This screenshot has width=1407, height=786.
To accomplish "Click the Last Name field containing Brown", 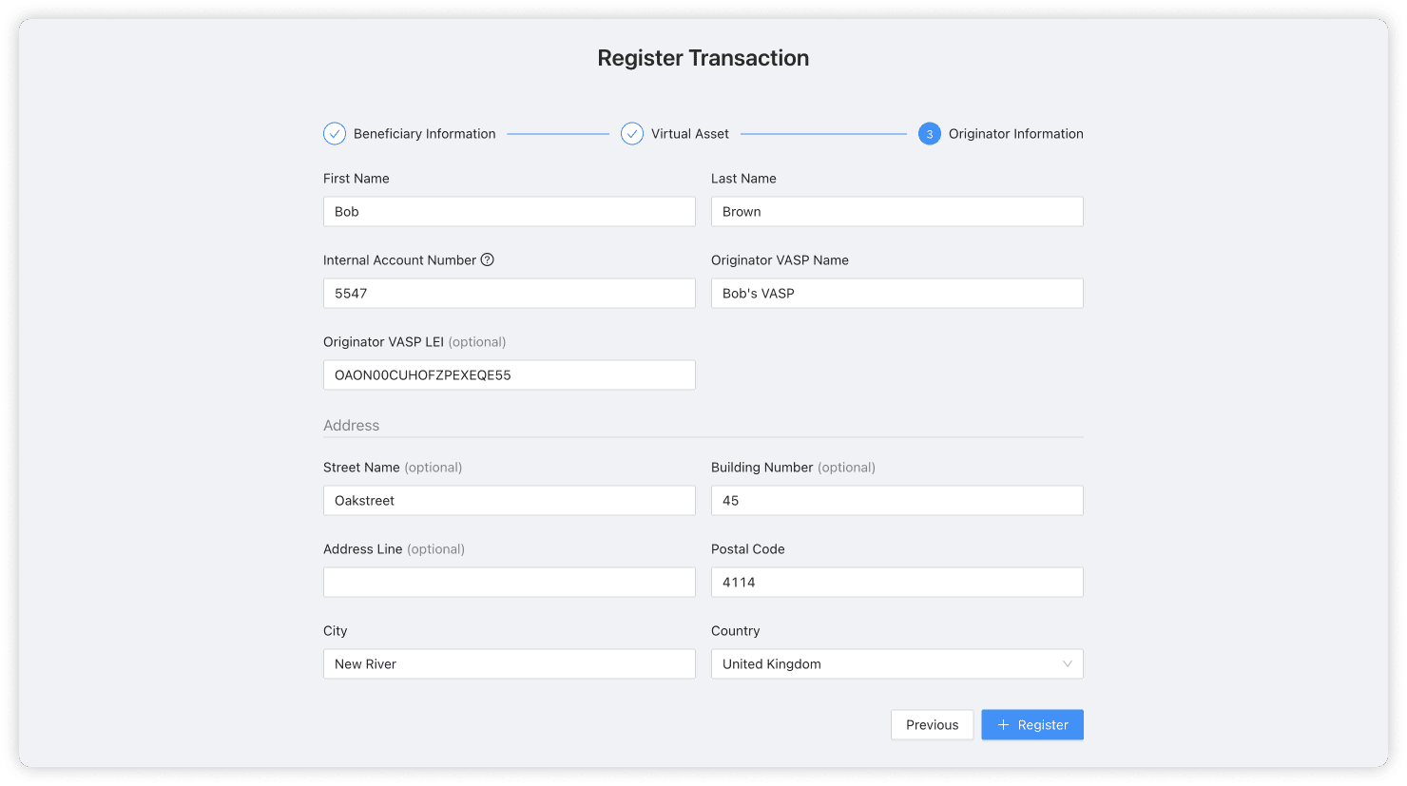I will coord(896,212).
